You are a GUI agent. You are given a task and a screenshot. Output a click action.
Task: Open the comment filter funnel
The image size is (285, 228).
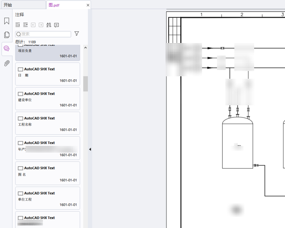(77, 33)
